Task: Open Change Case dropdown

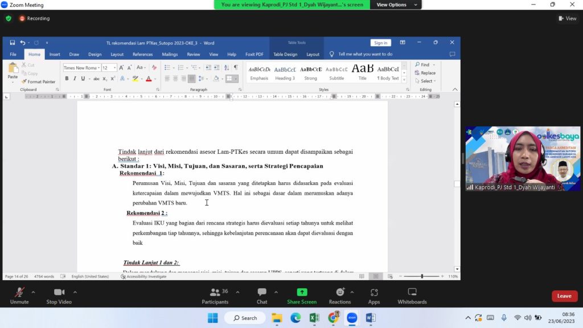Action: tap(141, 68)
